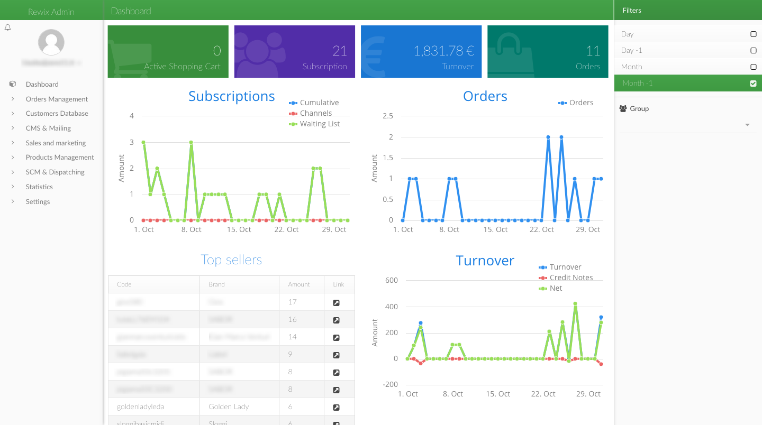This screenshot has height=425, width=762.
Task: Select the Month -1 filter row label
Action: (x=638, y=83)
